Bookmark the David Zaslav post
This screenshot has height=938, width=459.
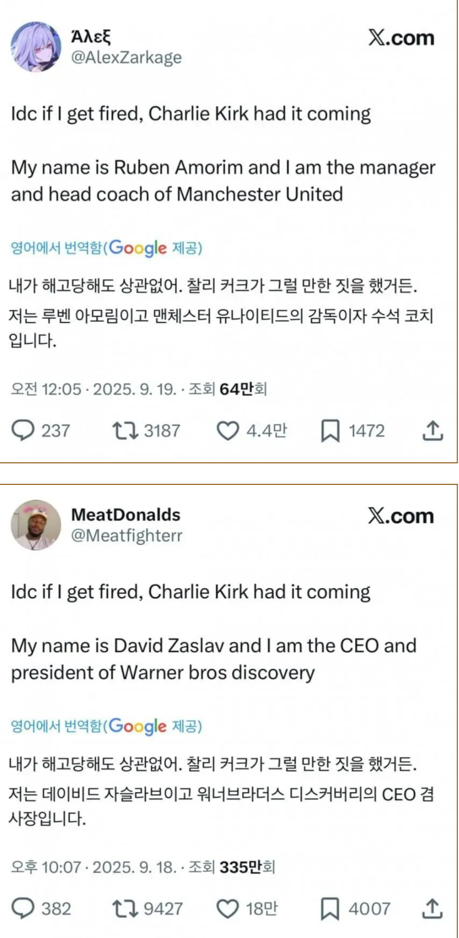[x=330, y=909]
